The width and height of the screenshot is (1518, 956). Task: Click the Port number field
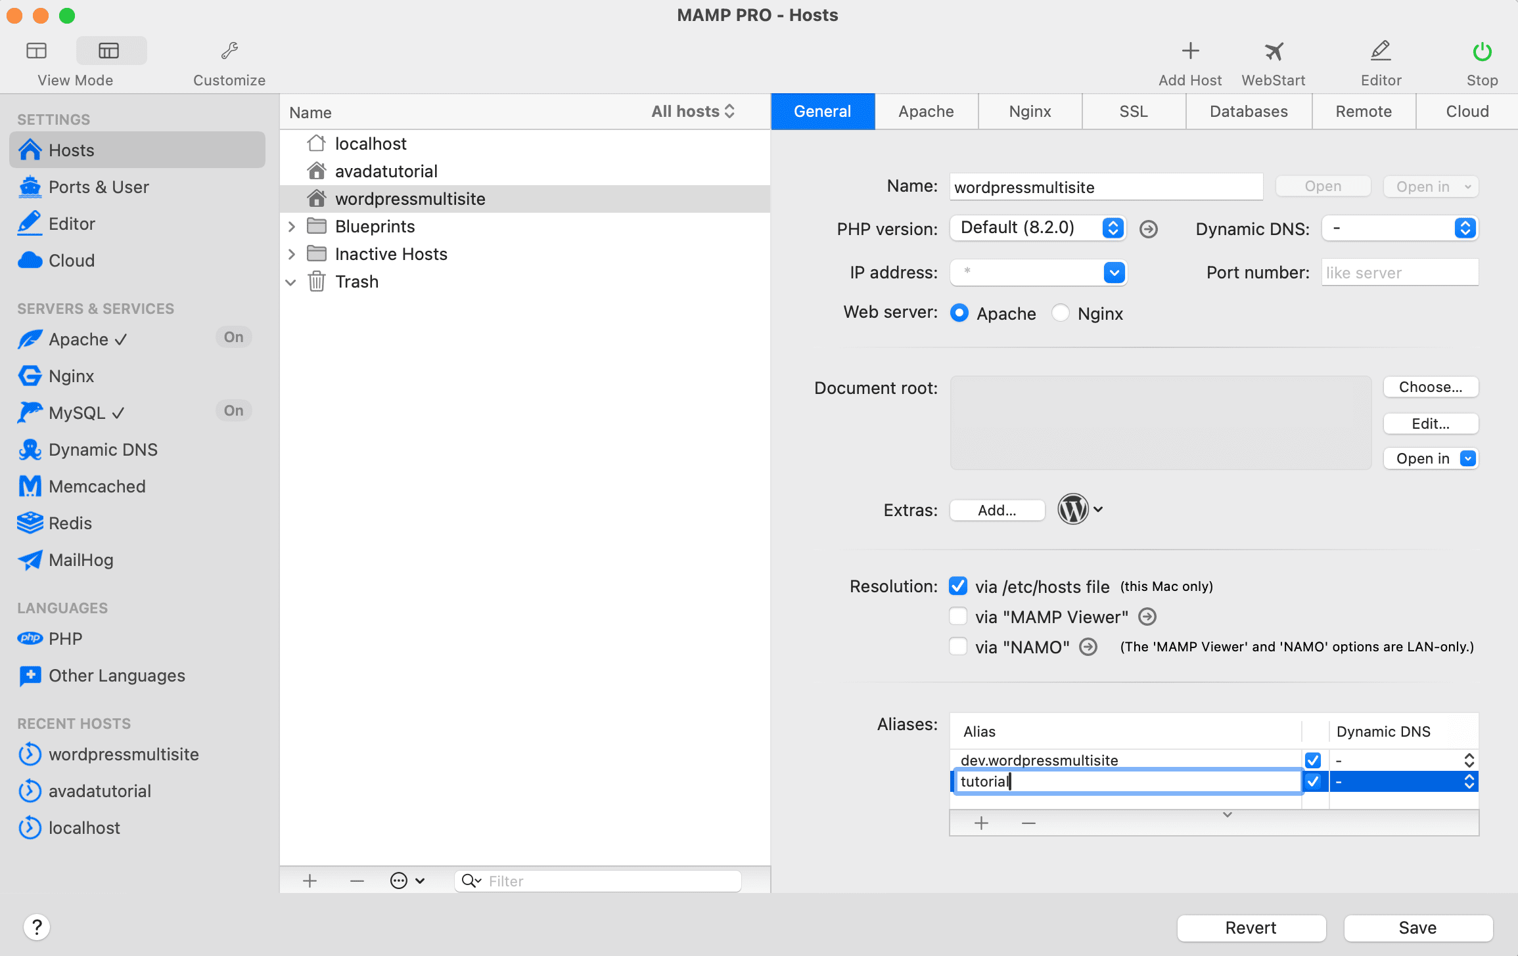click(x=1400, y=272)
